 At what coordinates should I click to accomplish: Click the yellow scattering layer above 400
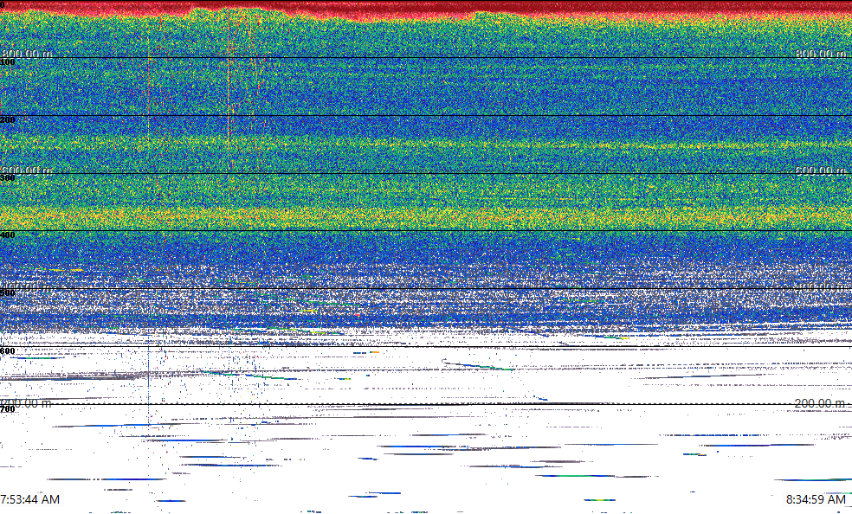(433, 215)
